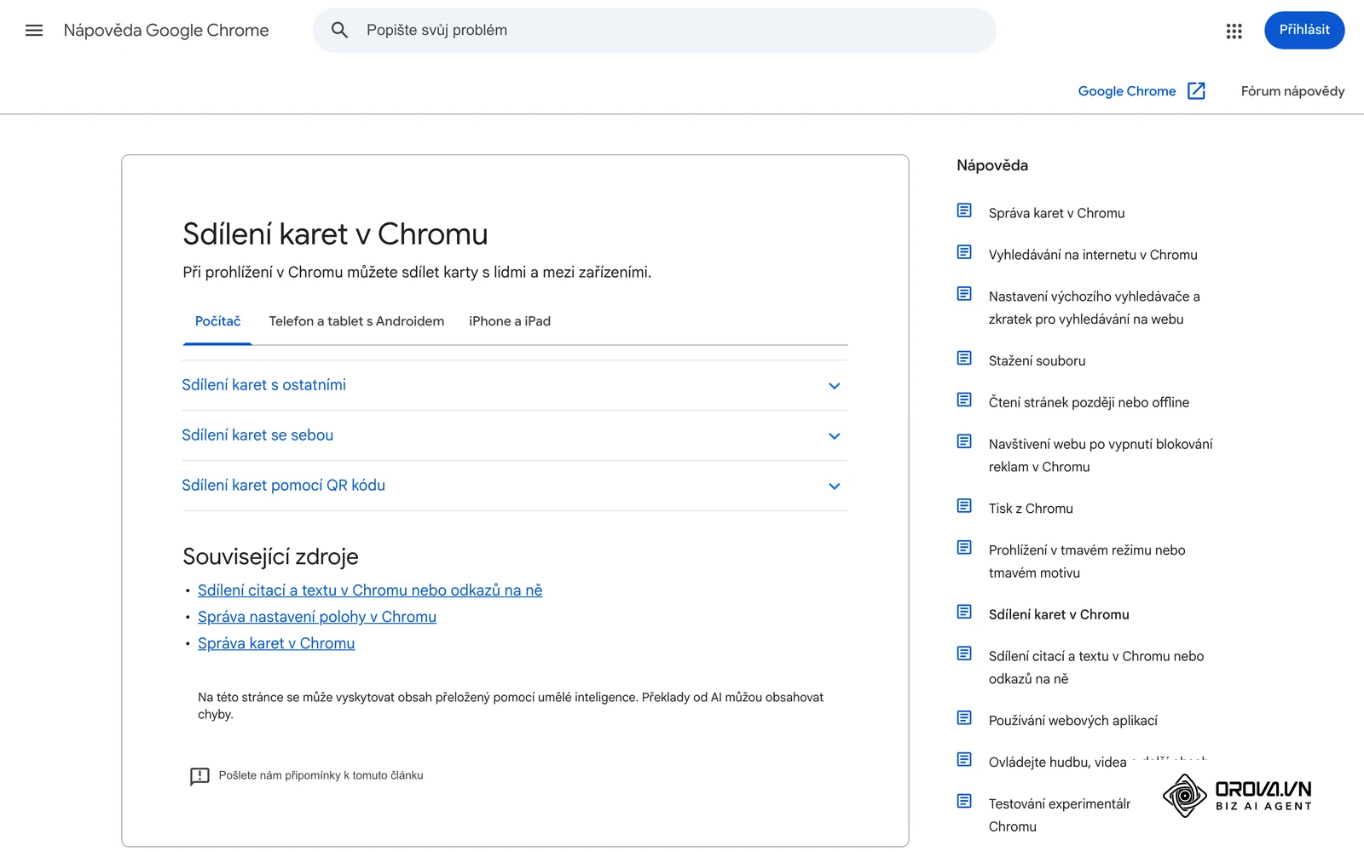Expand Sdílení karet se sebou section

514,435
